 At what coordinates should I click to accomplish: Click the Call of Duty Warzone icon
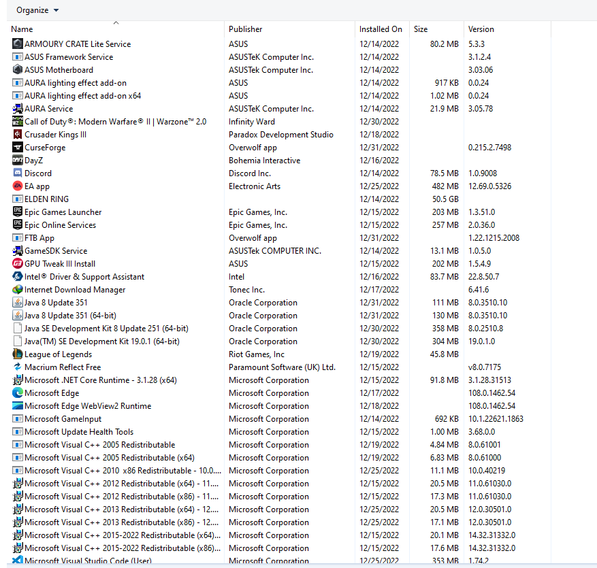tap(18, 121)
